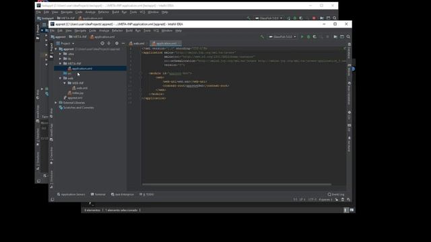Open the Build menu in front window
431x242 pixels.
point(129,31)
